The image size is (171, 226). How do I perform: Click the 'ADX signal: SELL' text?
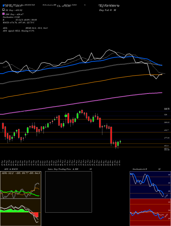coord(12,31)
